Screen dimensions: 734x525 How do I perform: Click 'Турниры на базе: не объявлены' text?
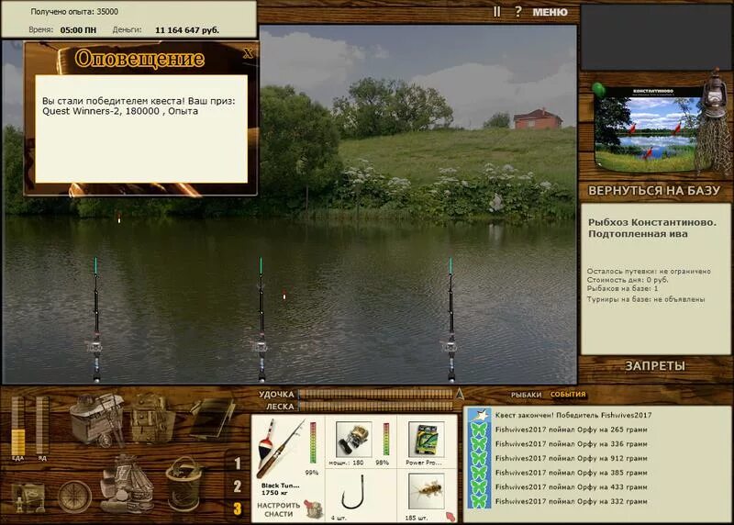[646, 299]
